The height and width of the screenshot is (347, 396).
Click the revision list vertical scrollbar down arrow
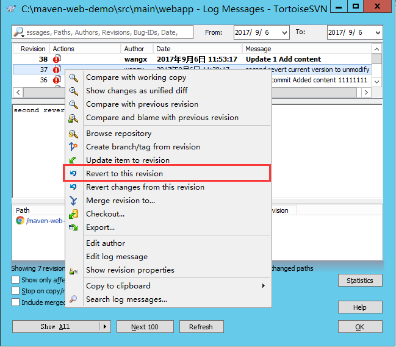pos(377,82)
